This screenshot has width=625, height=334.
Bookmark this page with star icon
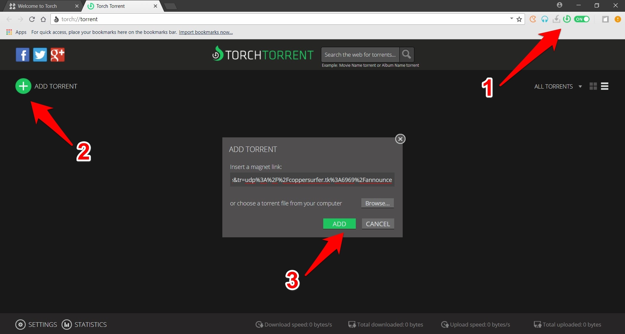(519, 19)
